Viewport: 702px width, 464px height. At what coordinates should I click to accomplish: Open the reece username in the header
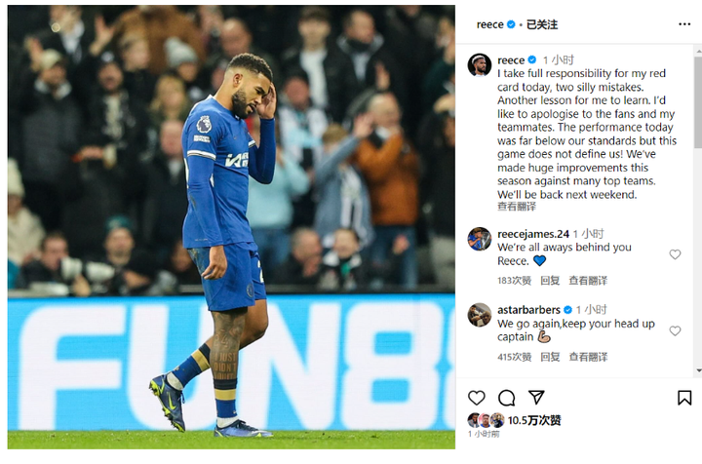[489, 24]
